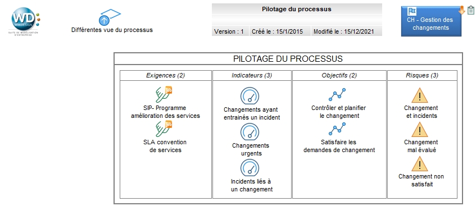Click the Risques (3) column header
Image resolution: width=476 pixels, height=206 pixels.
point(422,76)
